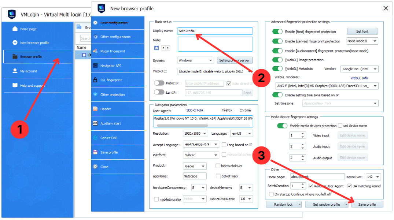Click the Other protection shield icon

[x=95, y=94]
